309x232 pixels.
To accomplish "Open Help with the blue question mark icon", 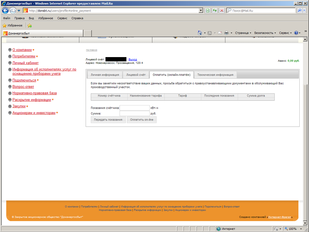I will click(x=296, y=33).
